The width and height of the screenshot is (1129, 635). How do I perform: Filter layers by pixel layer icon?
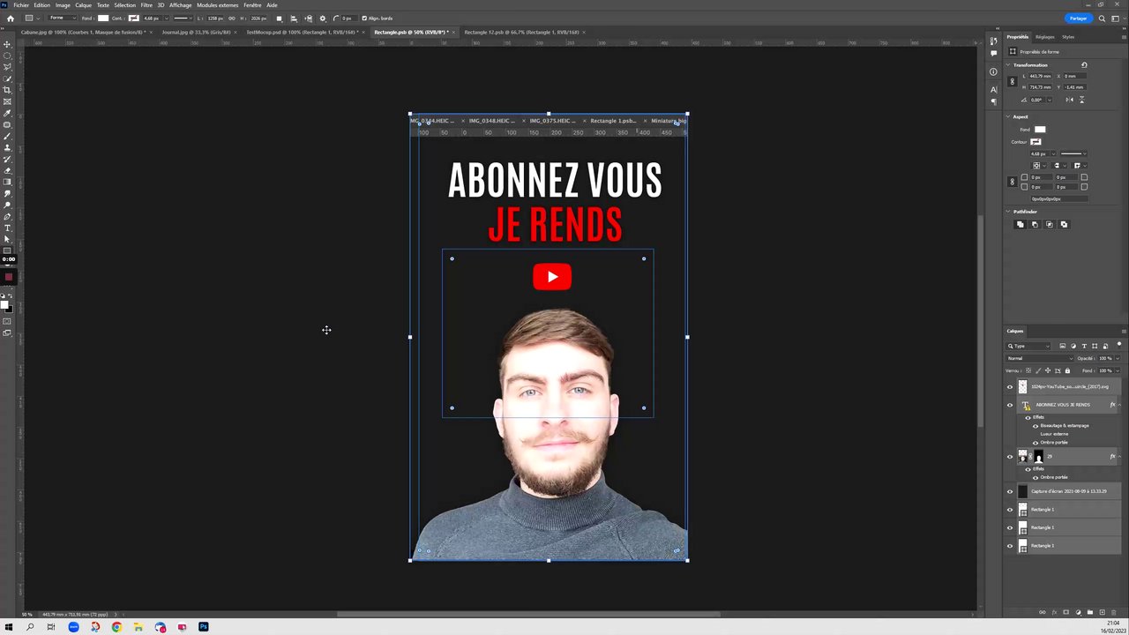click(x=1063, y=346)
